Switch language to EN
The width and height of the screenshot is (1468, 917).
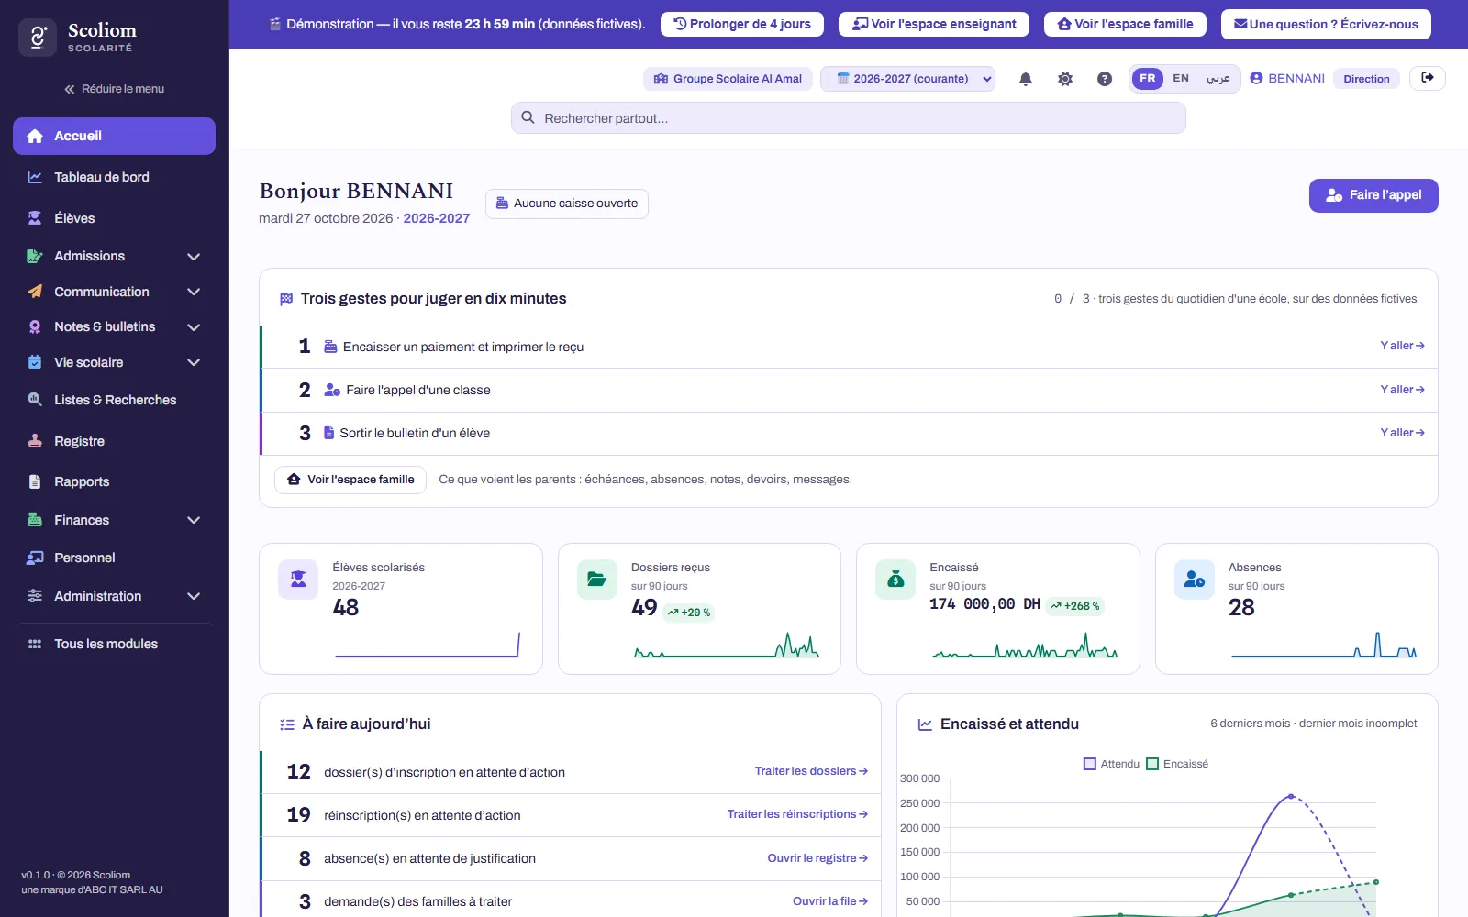[1181, 79]
